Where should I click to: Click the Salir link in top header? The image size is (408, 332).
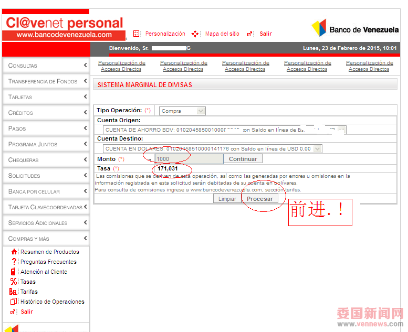pyautogui.click(x=266, y=34)
